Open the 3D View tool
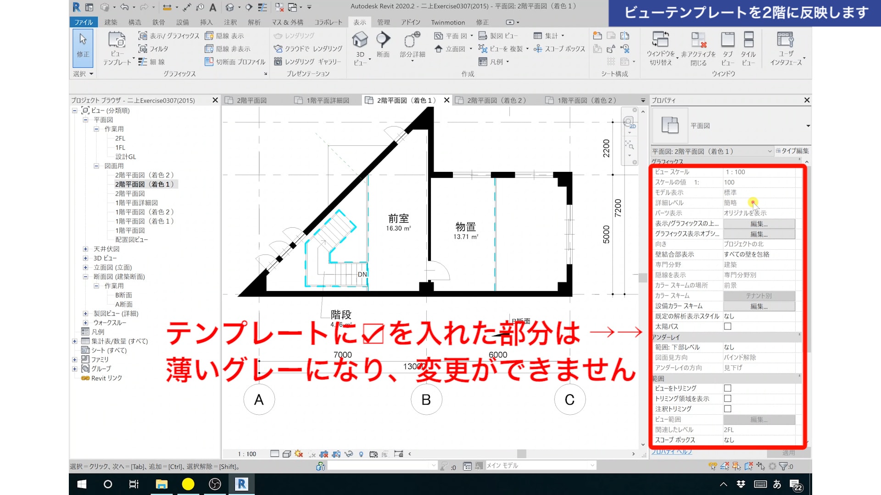881x495 pixels. coord(360,40)
